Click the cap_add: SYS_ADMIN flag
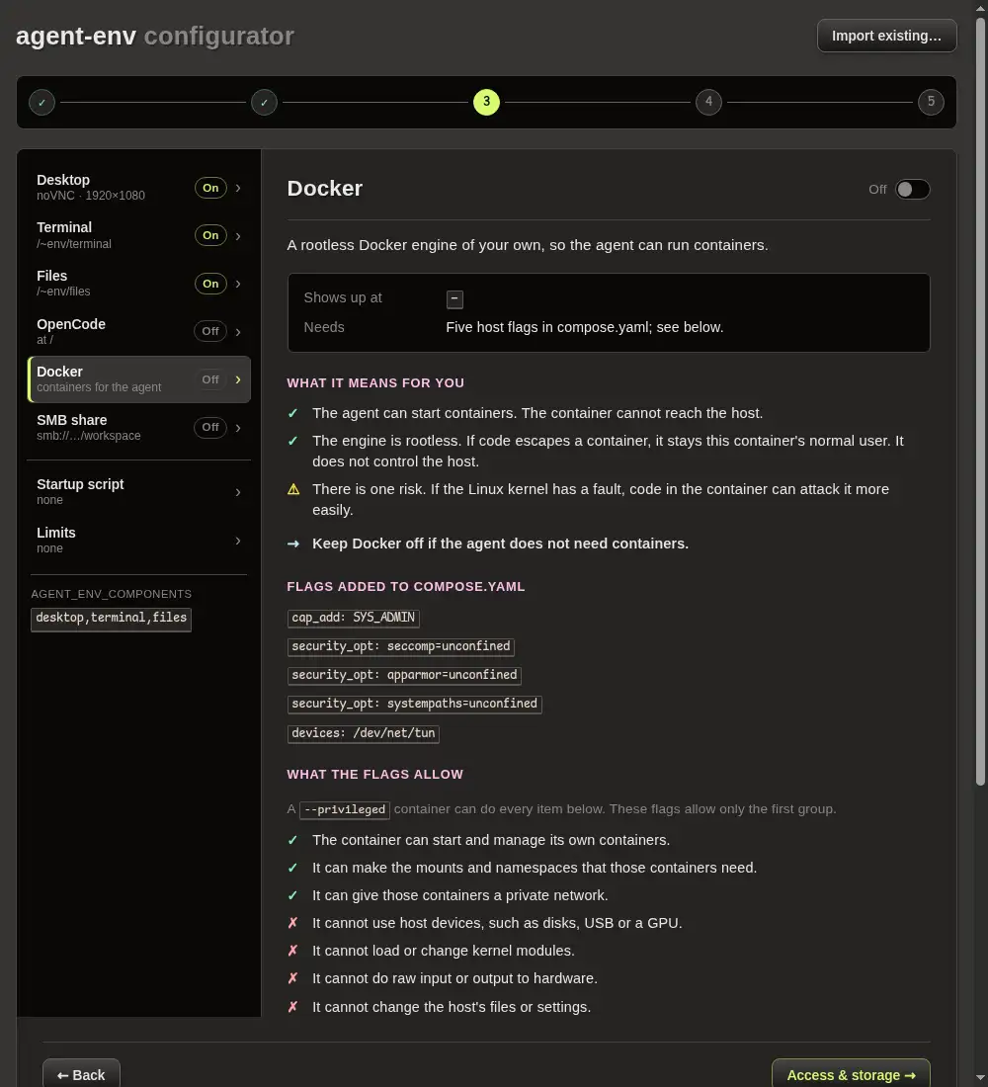Viewport: 988px width, 1087px height. pos(354,618)
